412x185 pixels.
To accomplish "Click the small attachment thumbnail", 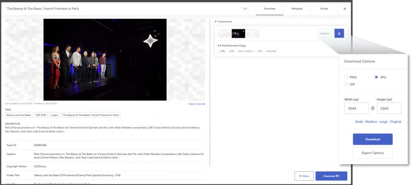I will pyautogui.click(x=238, y=33).
